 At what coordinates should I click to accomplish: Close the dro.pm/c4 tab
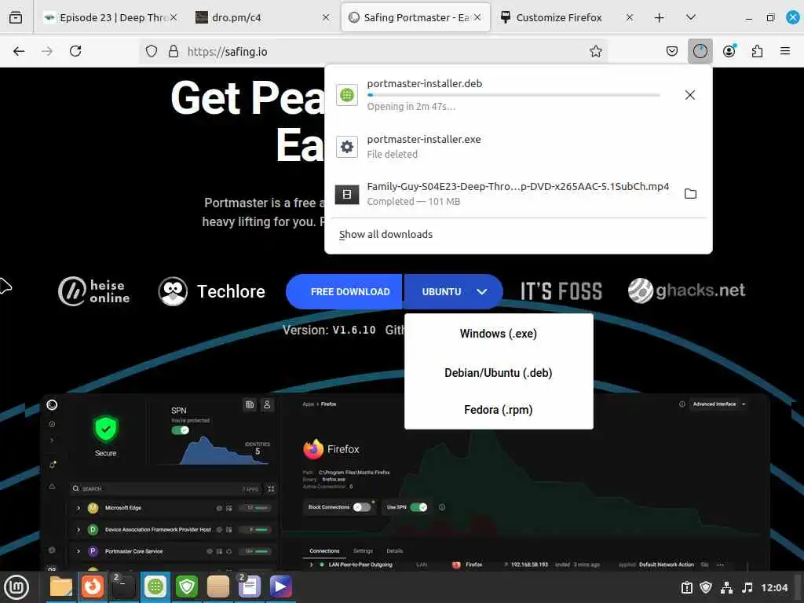[326, 17]
